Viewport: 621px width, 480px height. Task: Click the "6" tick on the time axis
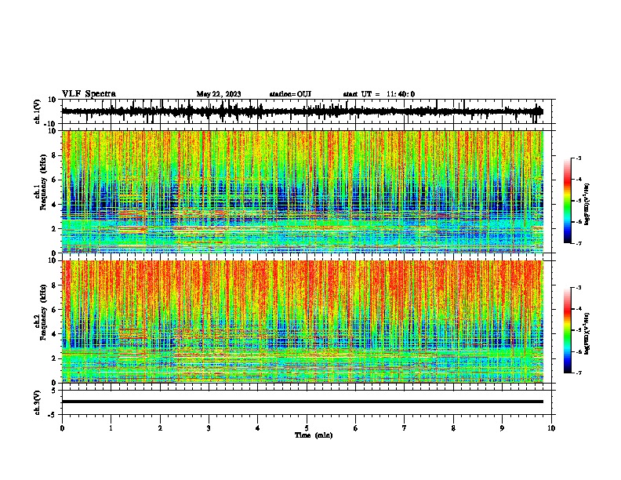pyautogui.click(x=356, y=428)
